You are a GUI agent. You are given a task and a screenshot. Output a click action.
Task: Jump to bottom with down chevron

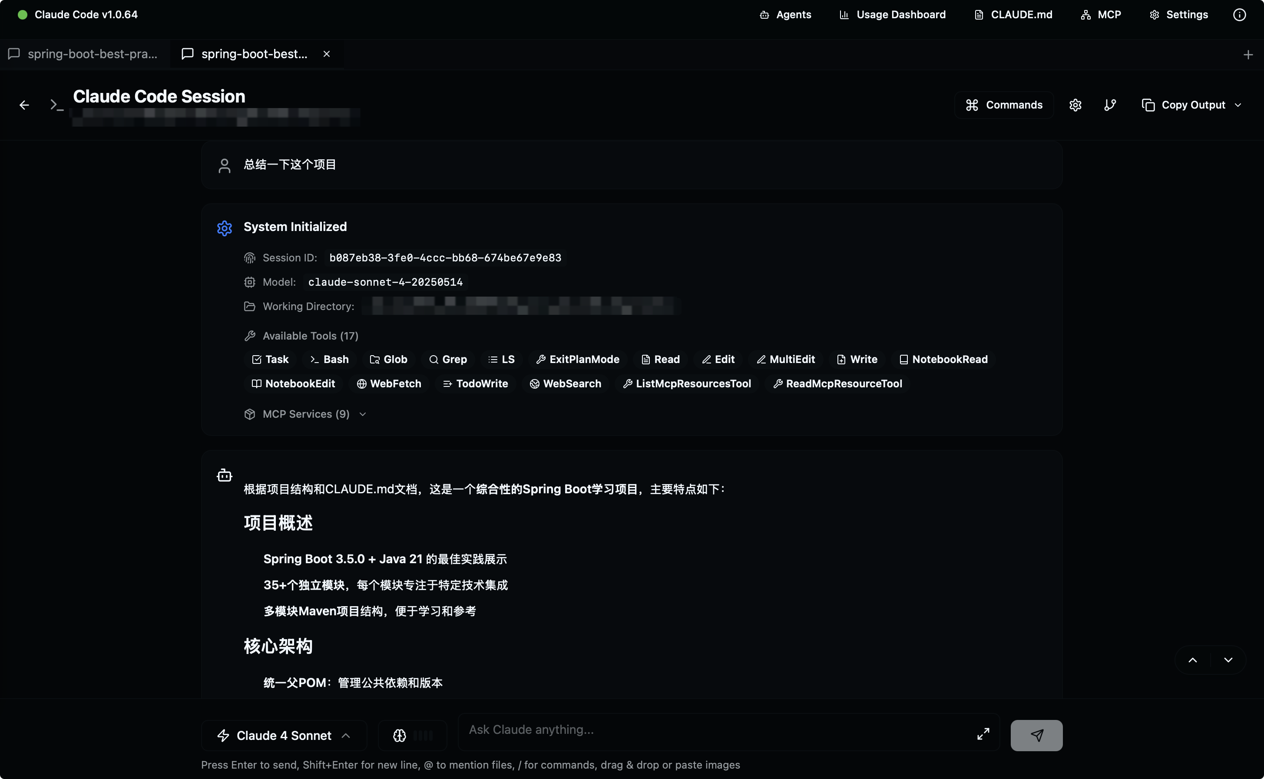tap(1228, 660)
